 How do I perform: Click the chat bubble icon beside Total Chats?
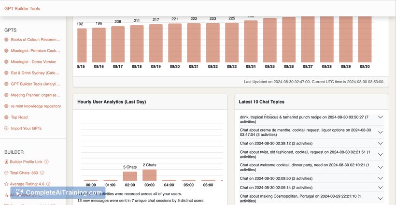6,173
